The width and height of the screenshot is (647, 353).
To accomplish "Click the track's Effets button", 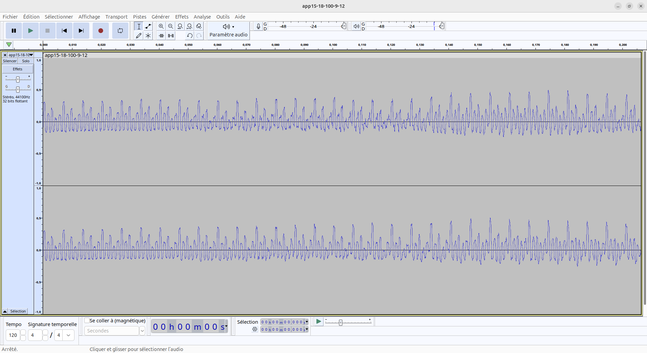I will [18, 69].
